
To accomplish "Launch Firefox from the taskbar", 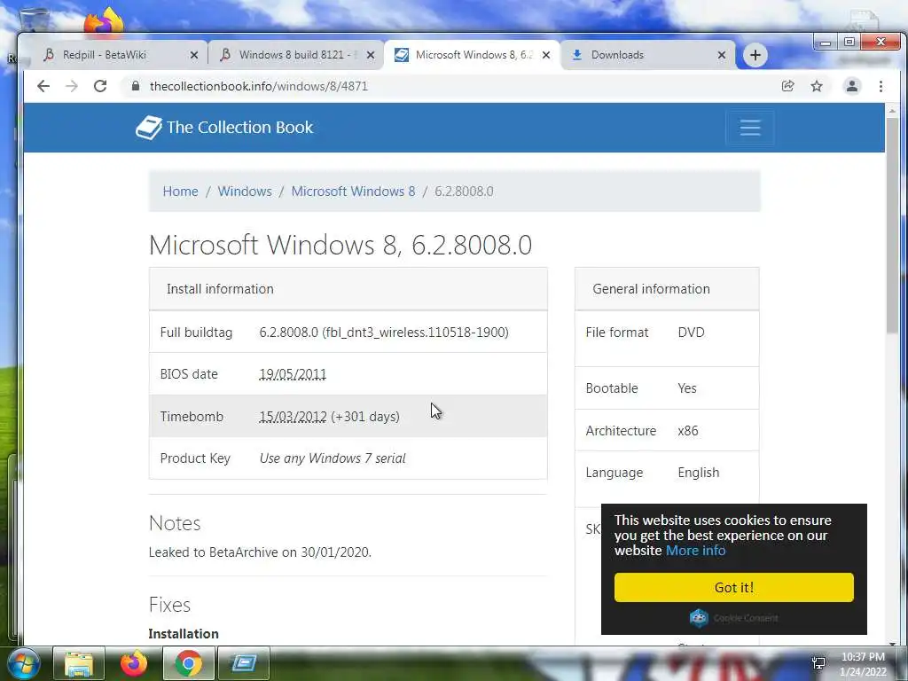I will pos(134,663).
